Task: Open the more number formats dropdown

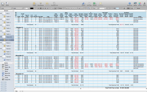Action: pos(76,8)
